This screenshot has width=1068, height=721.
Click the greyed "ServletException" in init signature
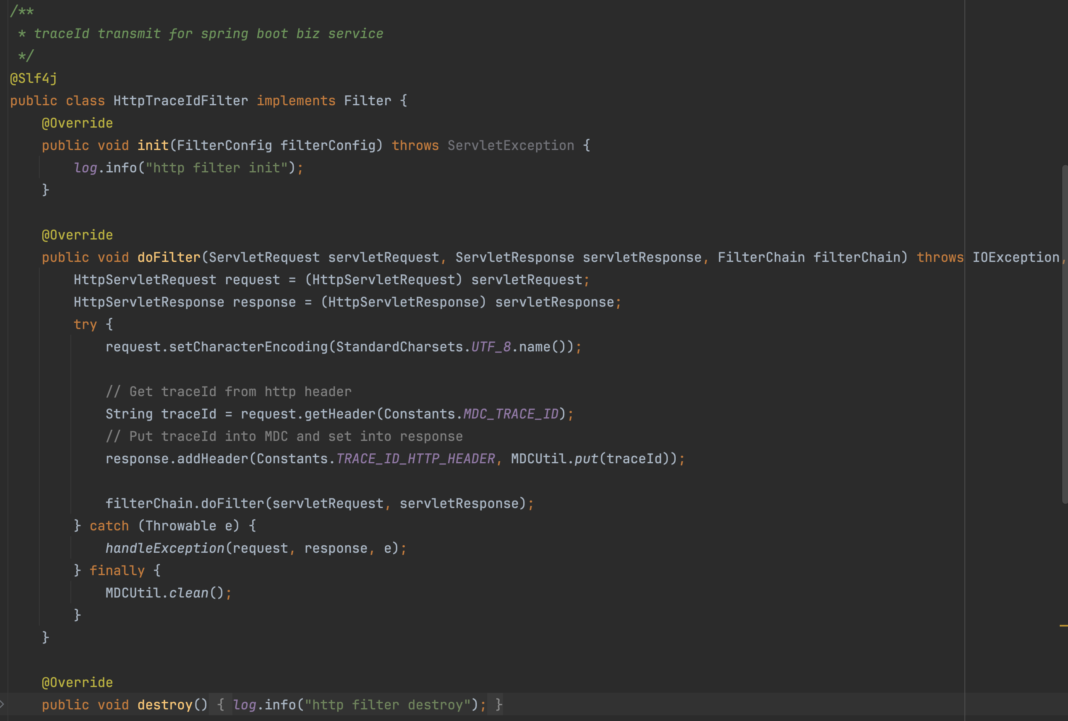click(x=510, y=145)
